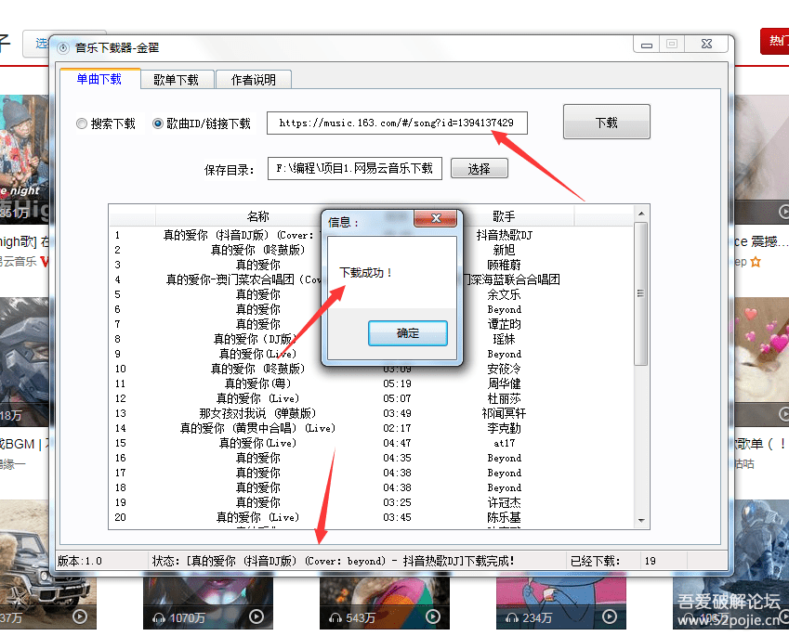The image size is (789, 636).
Task: Select row 12 song by 杜丽莎
Action: (372, 398)
